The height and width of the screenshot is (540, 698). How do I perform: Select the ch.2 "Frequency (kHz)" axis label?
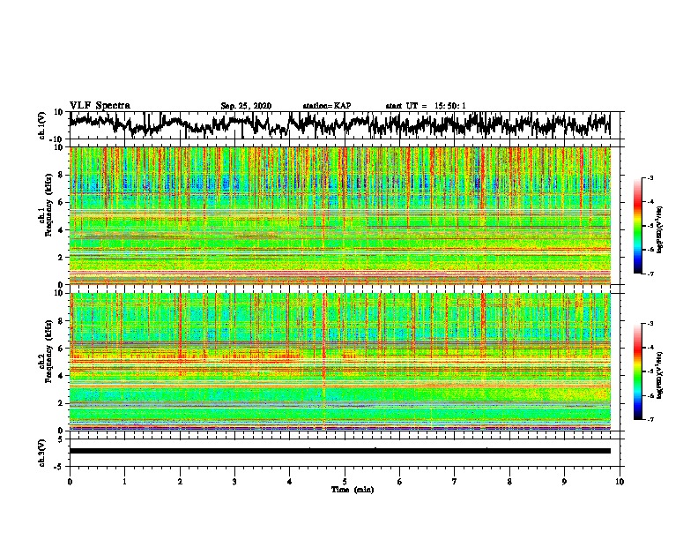tap(48, 351)
